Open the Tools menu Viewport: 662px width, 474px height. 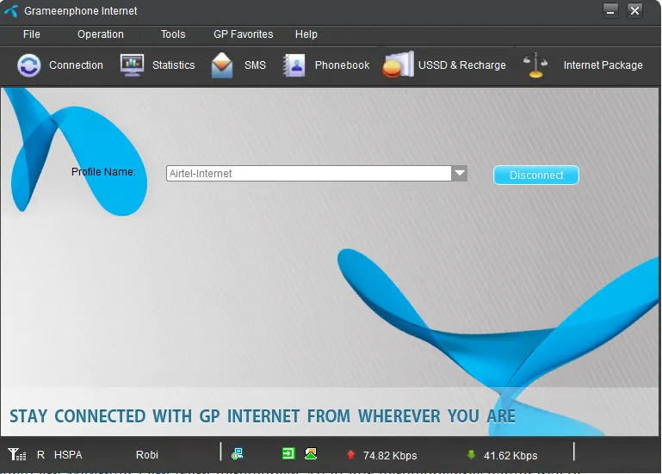(x=173, y=34)
